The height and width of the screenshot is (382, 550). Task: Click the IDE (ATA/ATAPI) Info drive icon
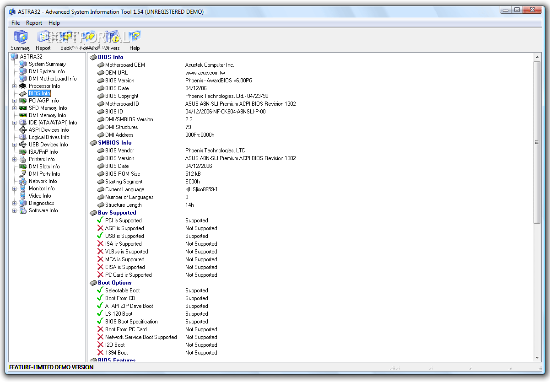23,123
